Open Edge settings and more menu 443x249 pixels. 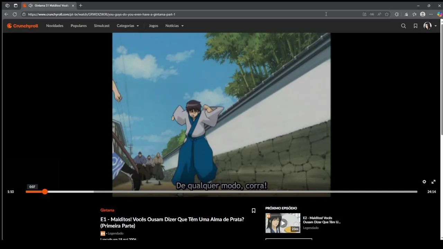pos(431,14)
